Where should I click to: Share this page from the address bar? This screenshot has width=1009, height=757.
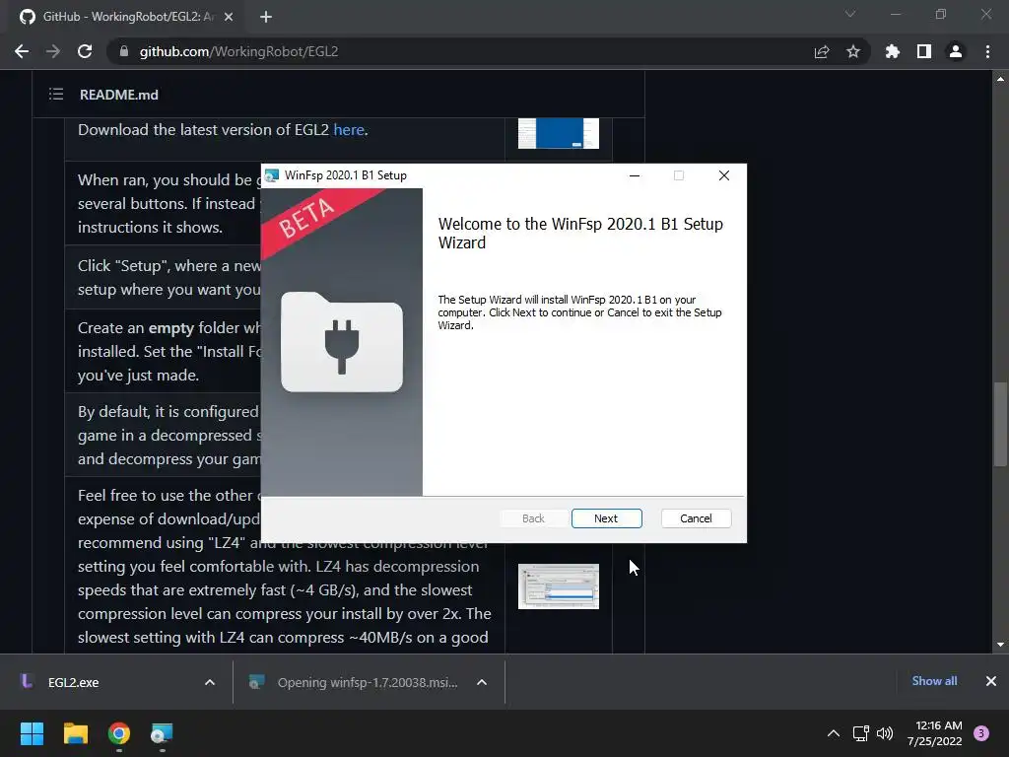[822, 51]
